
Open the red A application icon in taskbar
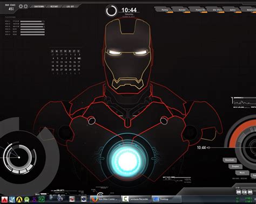(x=5, y=200)
